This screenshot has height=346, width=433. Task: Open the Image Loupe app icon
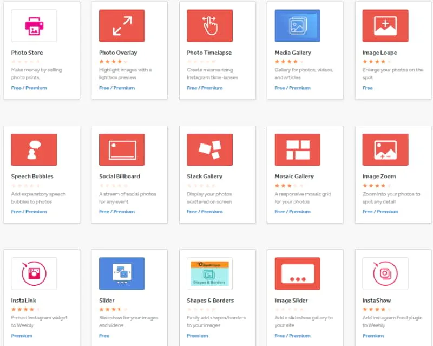click(x=385, y=25)
